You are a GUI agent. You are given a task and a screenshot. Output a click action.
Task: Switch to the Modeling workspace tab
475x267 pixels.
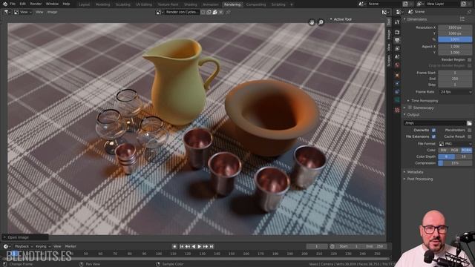point(102,4)
